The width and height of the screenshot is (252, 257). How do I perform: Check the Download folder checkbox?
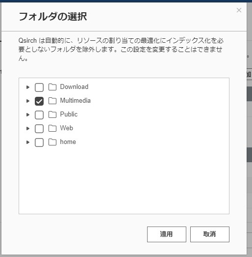(x=39, y=87)
